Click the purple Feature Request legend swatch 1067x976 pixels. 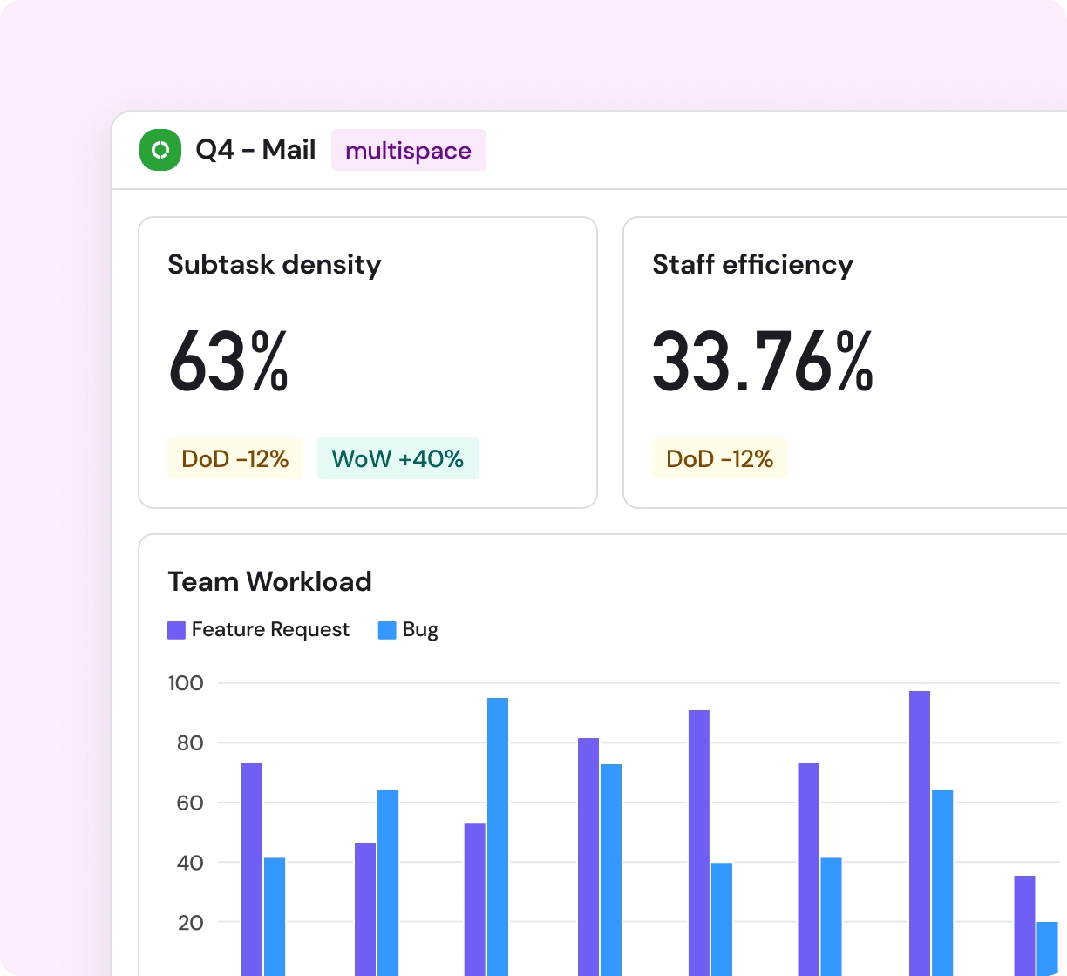click(x=176, y=630)
